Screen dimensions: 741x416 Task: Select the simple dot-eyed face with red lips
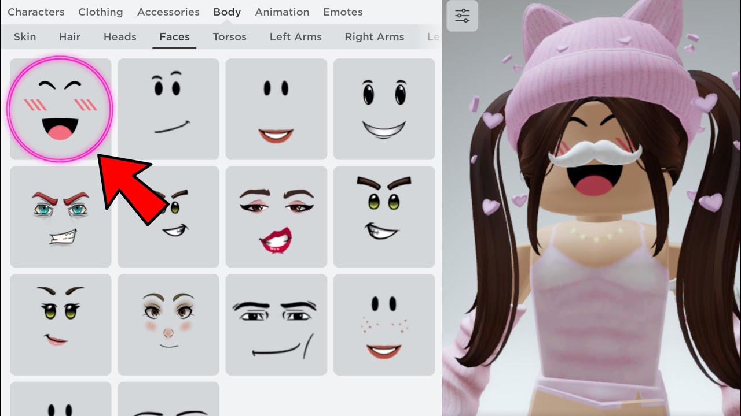point(276,109)
